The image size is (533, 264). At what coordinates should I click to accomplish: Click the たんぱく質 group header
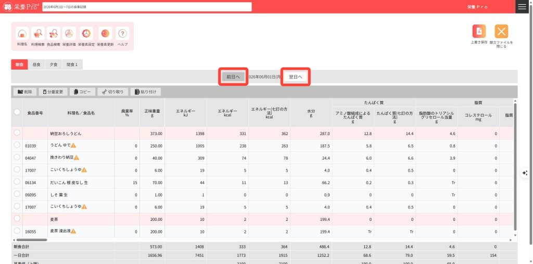[374, 102]
